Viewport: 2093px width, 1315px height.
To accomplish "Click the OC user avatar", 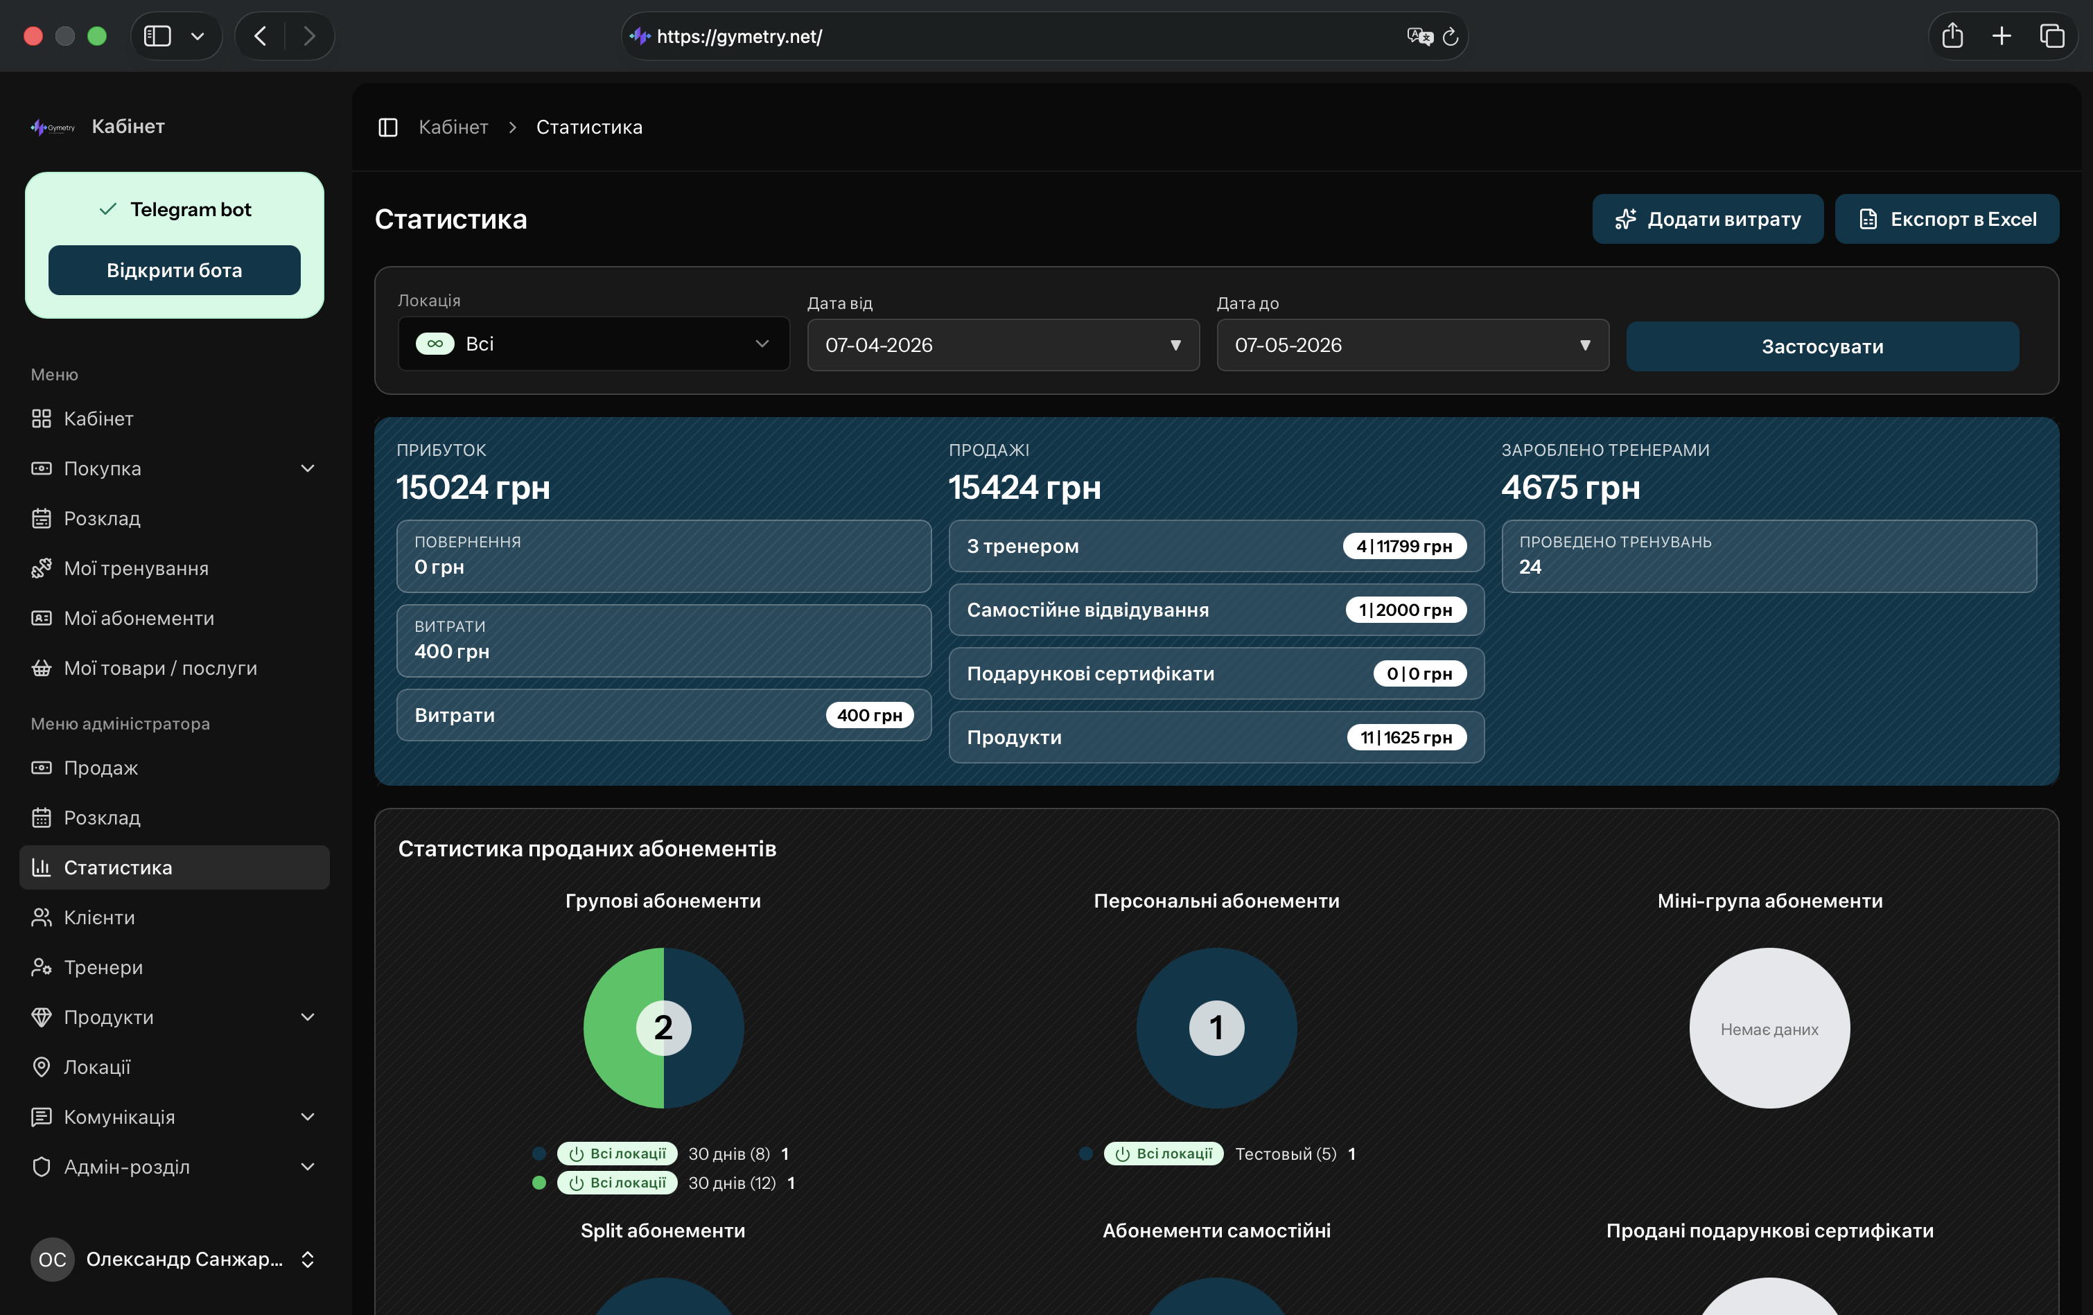I will click(52, 1260).
